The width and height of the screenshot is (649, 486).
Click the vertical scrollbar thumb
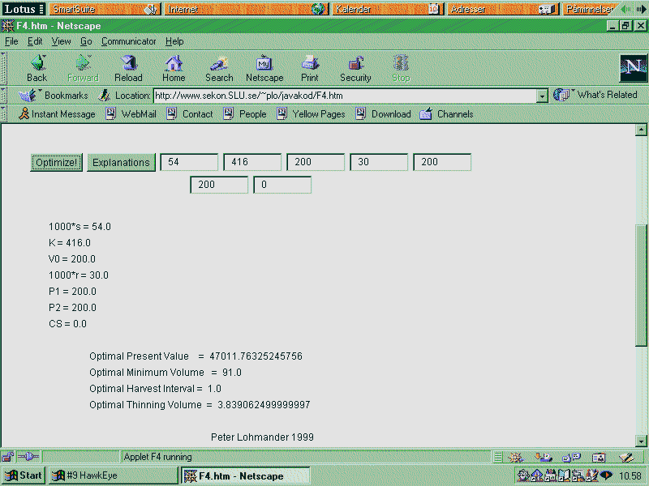pyautogui.click(x=641, y=285)
